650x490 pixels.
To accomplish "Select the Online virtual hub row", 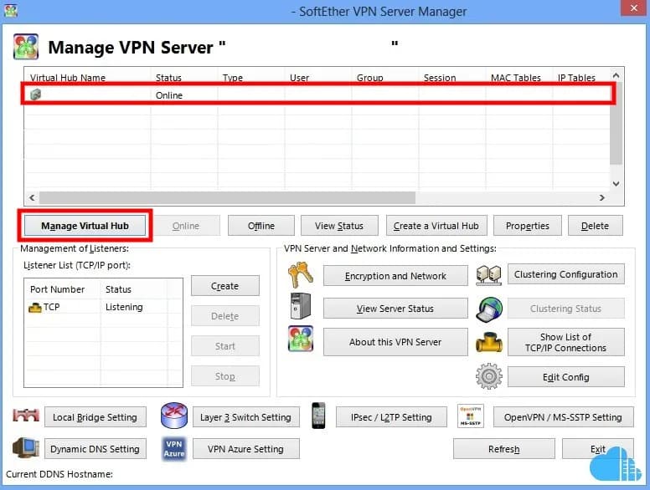I will 317,94.
